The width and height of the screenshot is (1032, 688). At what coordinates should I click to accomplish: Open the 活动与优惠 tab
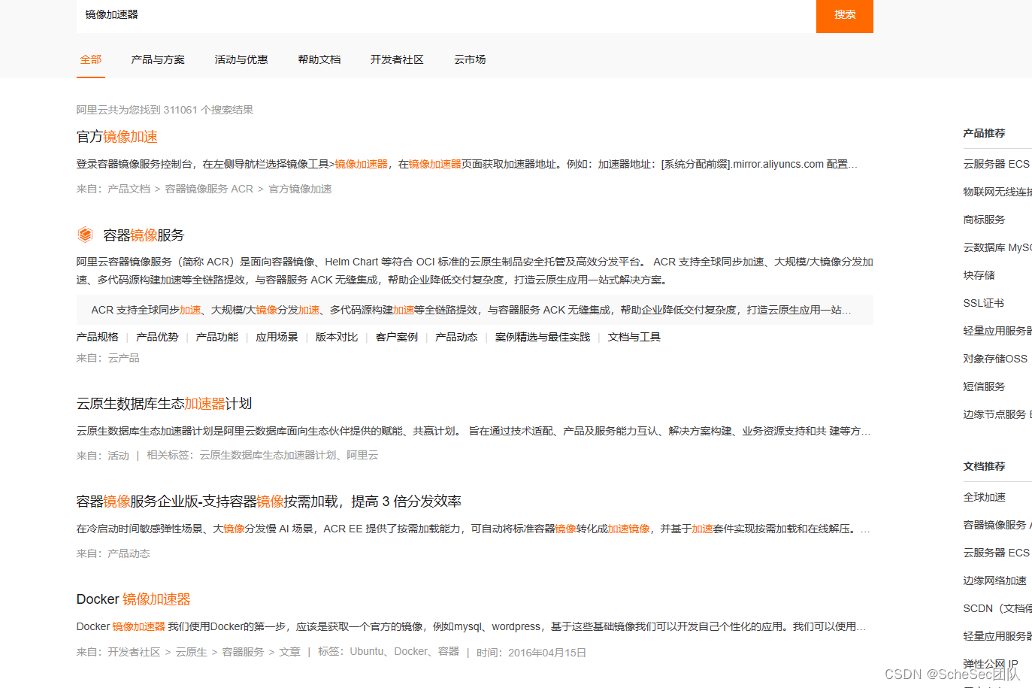(x=241, y=59)
